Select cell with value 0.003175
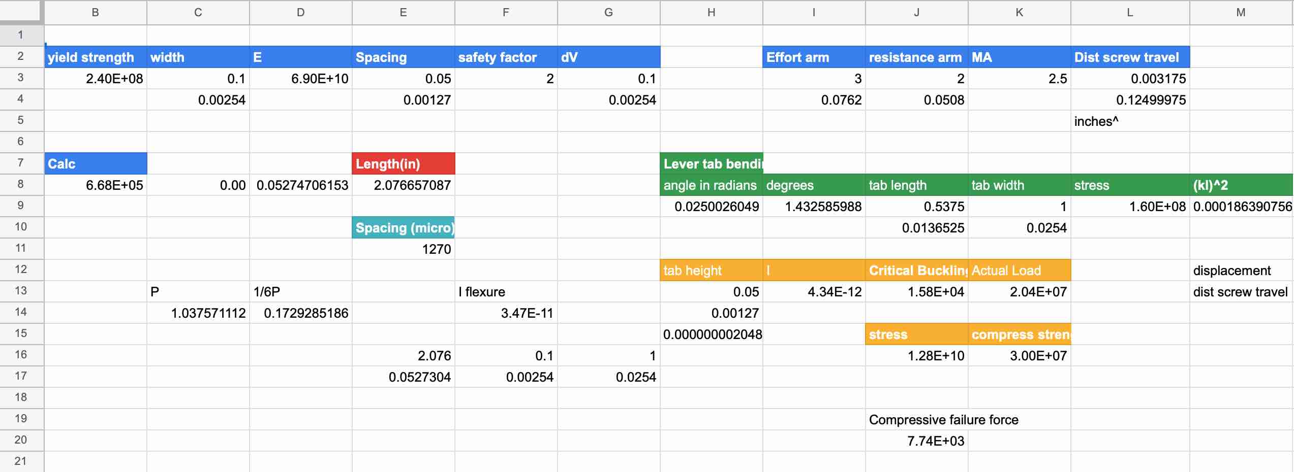 (1130, 79)
